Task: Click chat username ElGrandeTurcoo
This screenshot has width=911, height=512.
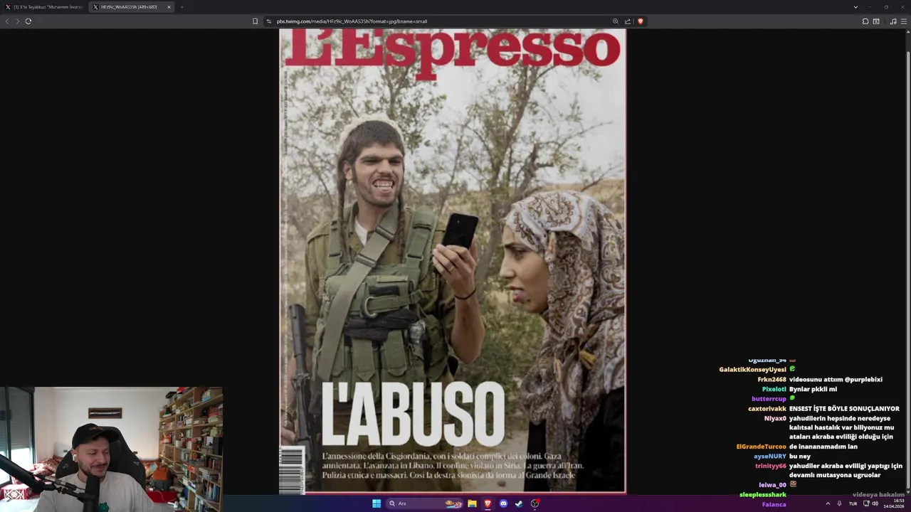Action: pos(761,447)
